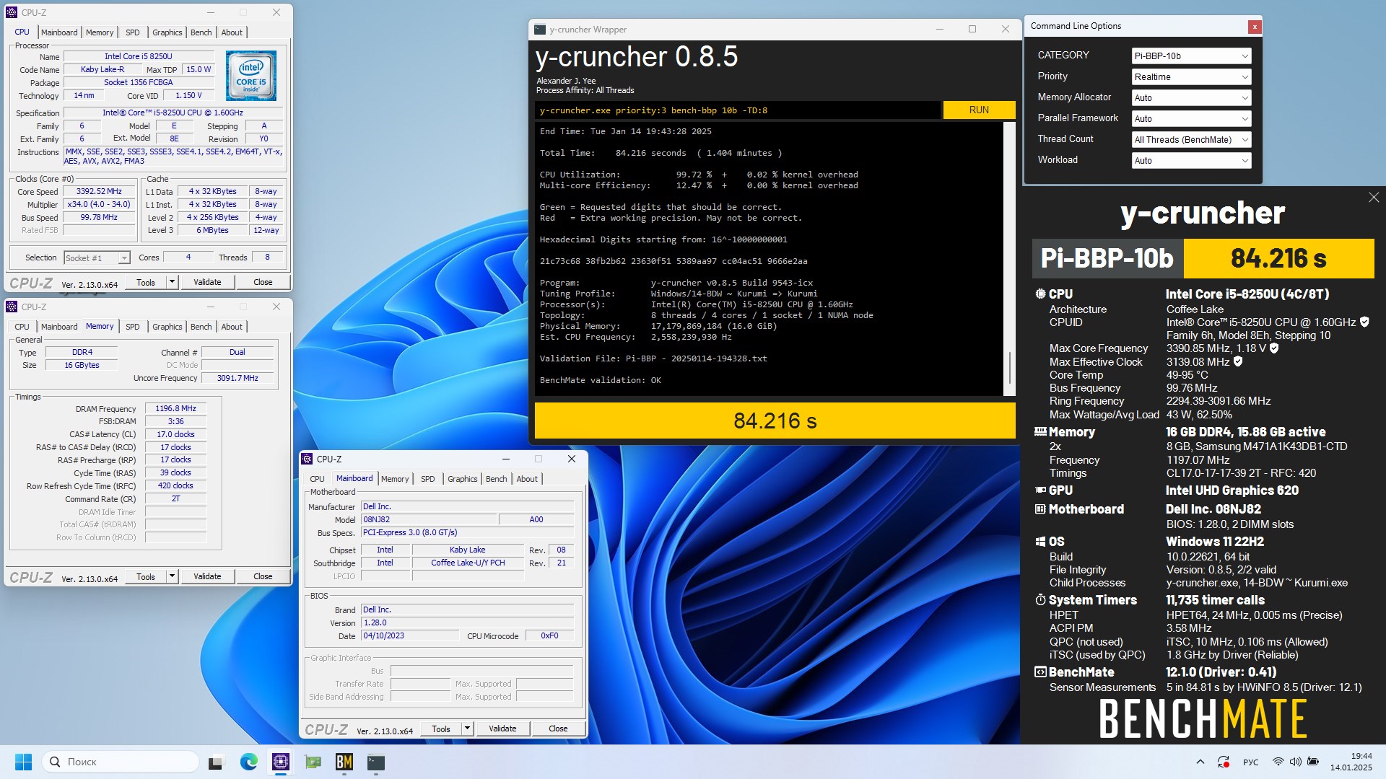Click Validate in Mainboard CPU-Z window
Screen dimensions: 1386x779
pos(502,729)
